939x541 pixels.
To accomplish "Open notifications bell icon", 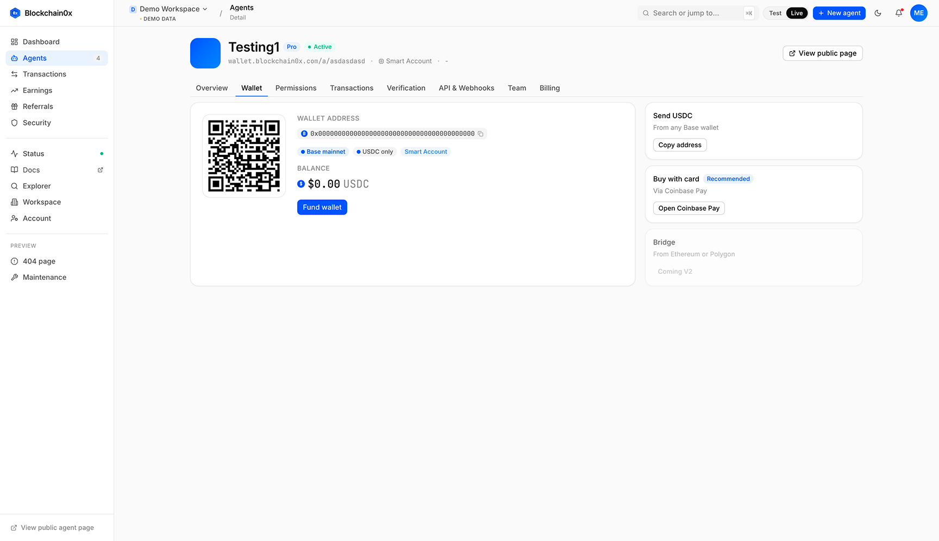I will click(x=899, y=13).
